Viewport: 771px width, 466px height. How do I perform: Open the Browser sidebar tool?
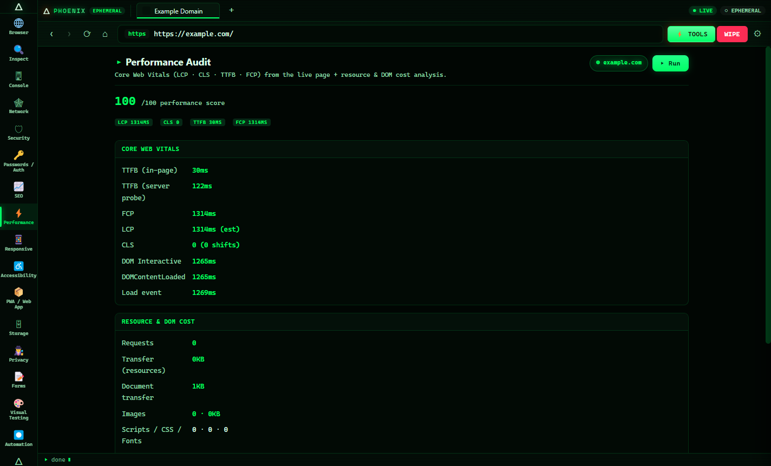point(18,27)
